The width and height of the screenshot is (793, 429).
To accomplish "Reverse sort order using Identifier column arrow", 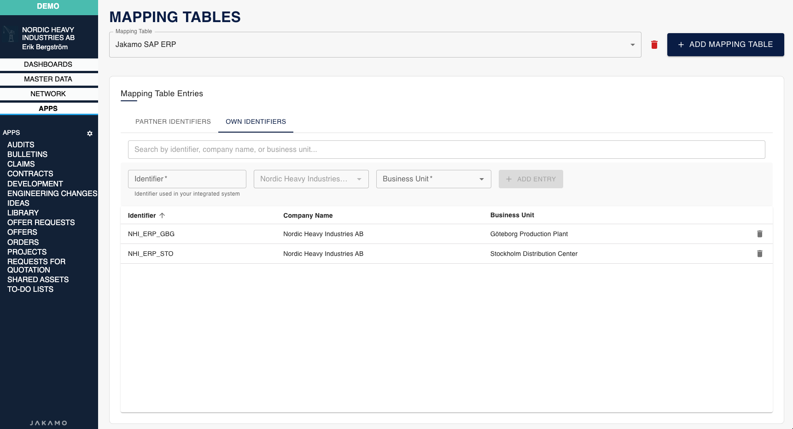I will coord(162,215).
